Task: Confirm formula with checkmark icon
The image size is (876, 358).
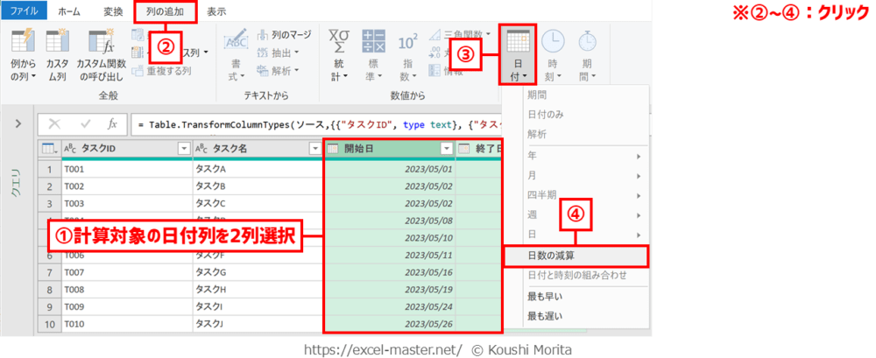Action: [86, 124]
